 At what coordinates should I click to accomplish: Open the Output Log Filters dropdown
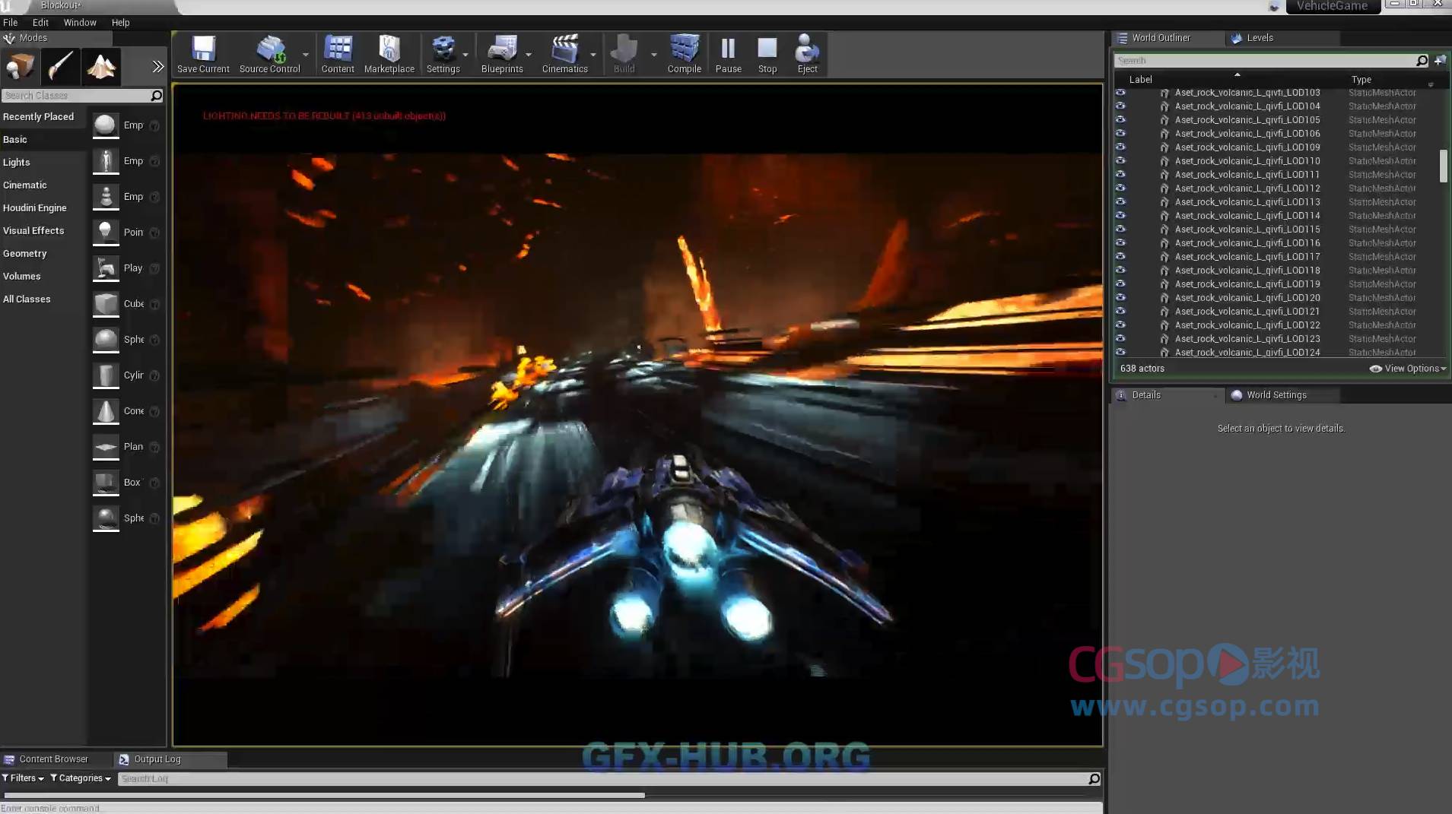23,778
